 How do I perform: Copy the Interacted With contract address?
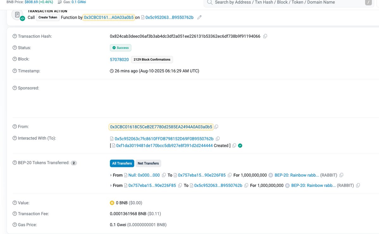point(218,139)
